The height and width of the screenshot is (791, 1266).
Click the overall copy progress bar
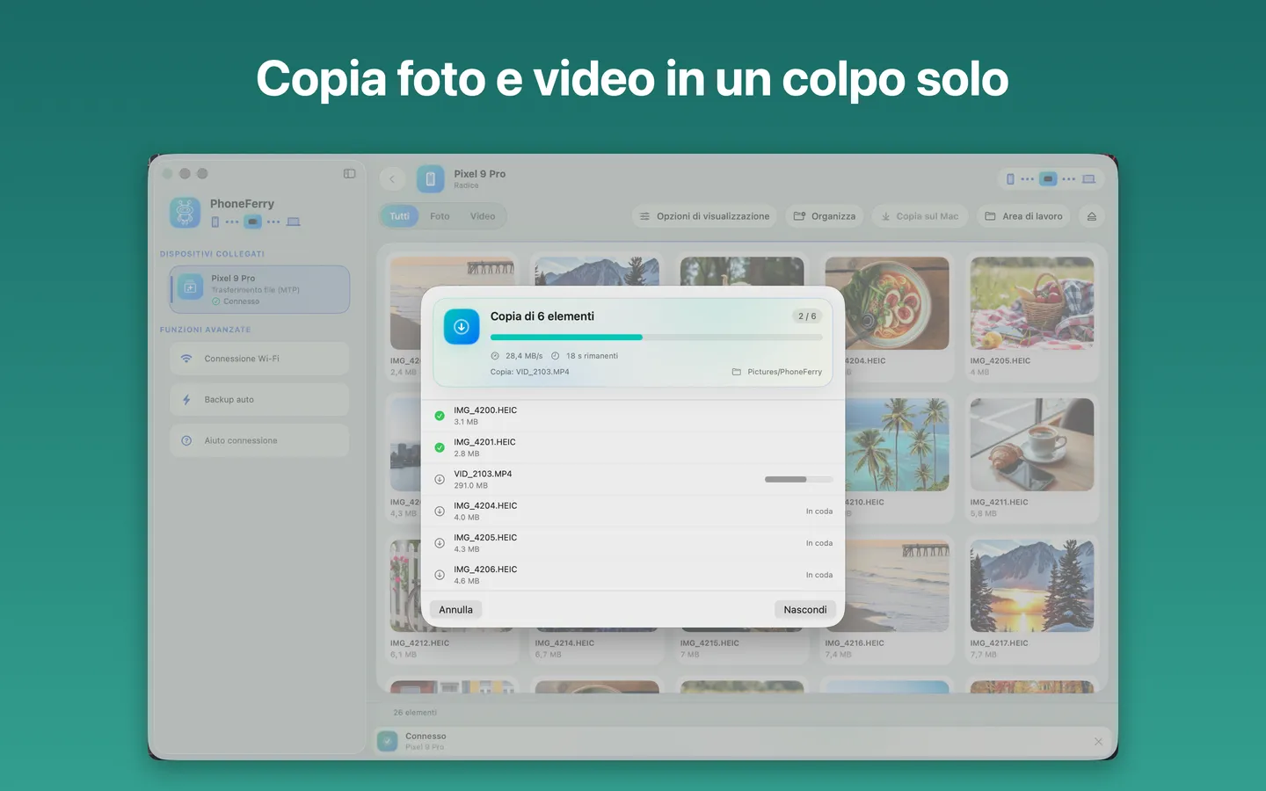(x=656, y=337)
